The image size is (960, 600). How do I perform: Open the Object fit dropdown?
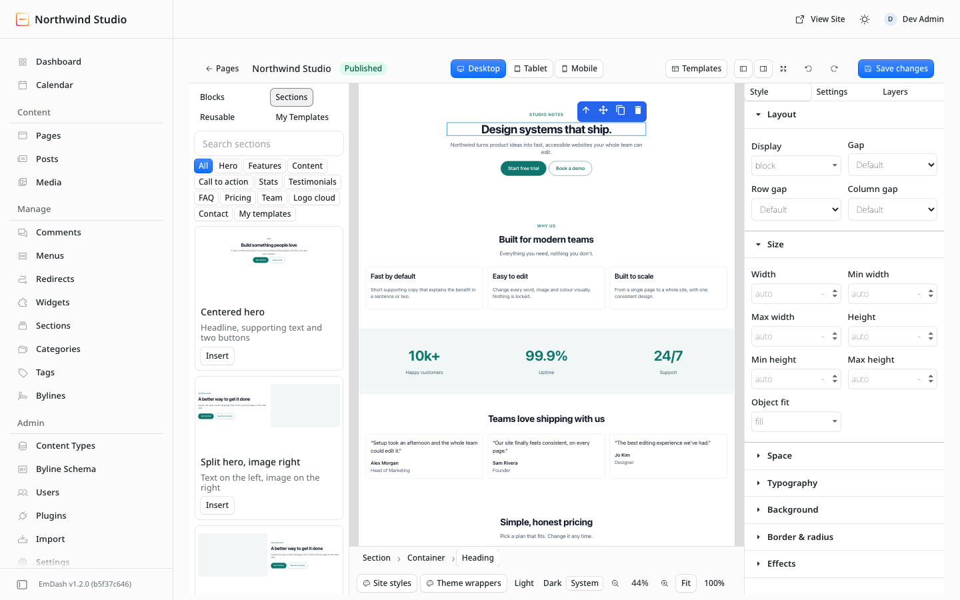[x=796, y=421]
